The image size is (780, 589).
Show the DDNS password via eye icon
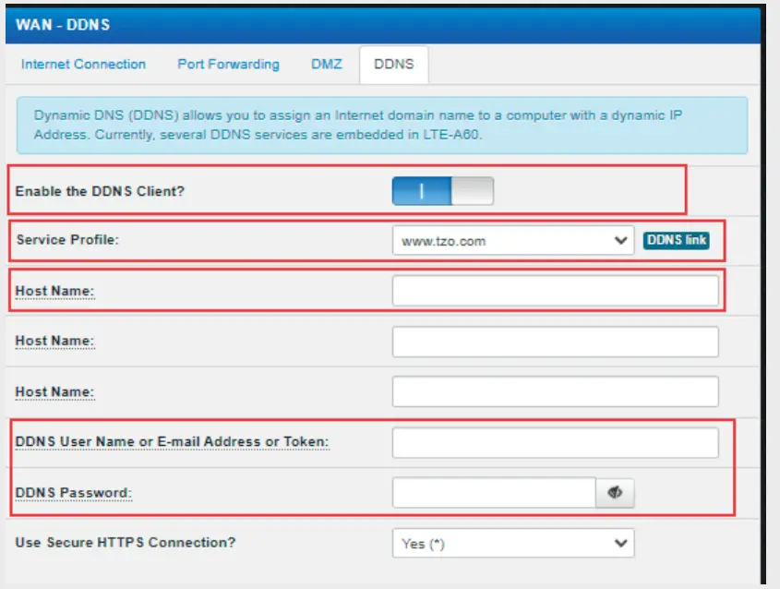(615, 492)
